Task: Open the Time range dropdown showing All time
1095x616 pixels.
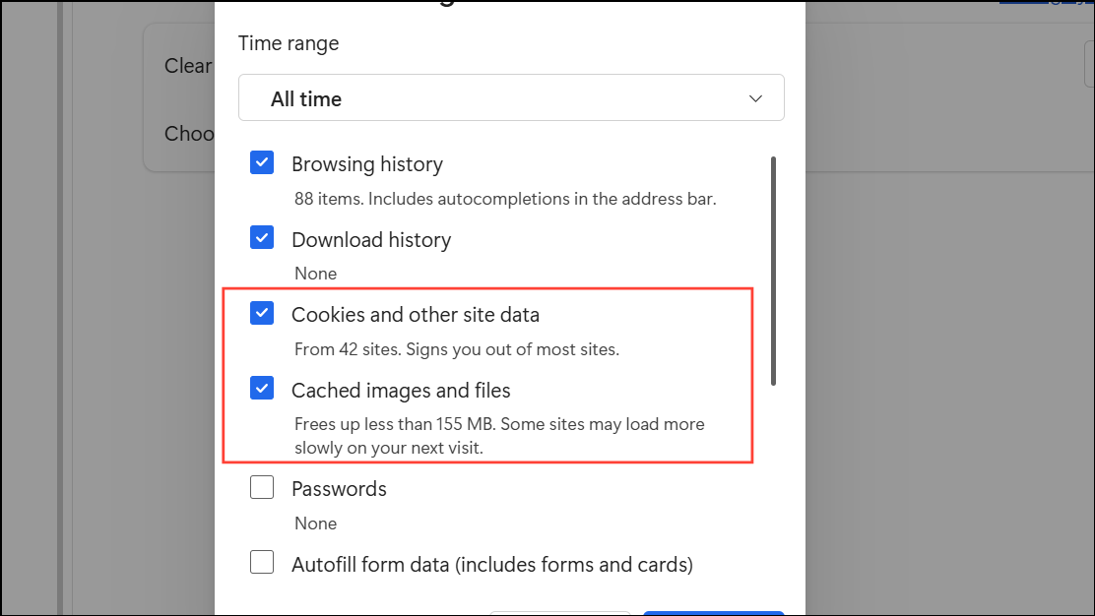Action: 511,97
